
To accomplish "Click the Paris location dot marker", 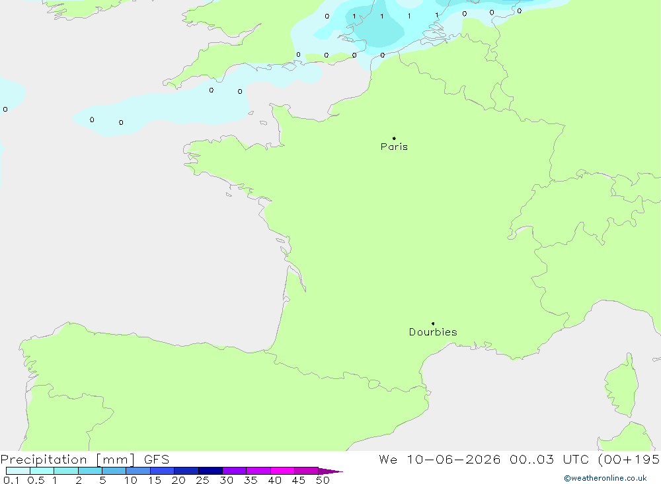I will pyautogui.click(x=394, y=138).
